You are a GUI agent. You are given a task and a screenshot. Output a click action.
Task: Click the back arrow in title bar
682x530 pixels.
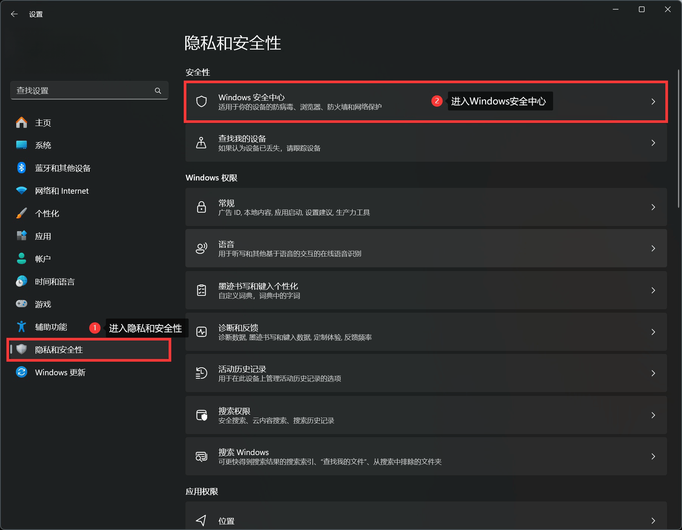[14, 14]
